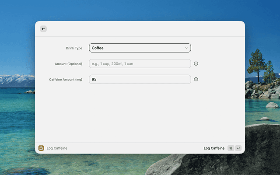The image size is (280, 175).
Task: Open the Drink Type dropdown
Action: [x=140, y=48]
